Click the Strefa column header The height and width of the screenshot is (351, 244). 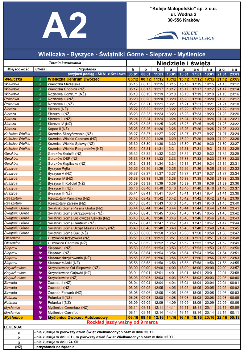point(40,69)
